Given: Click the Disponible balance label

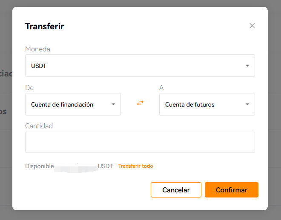Looking at the screenshot, I should click(x=40, y=166).
